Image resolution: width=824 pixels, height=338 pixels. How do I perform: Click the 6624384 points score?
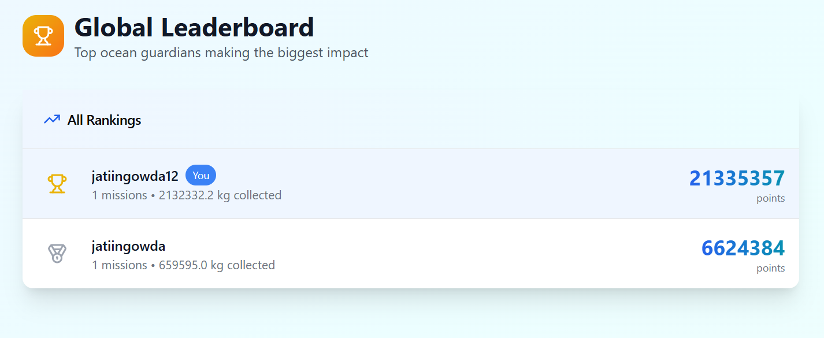coord(743,248)
